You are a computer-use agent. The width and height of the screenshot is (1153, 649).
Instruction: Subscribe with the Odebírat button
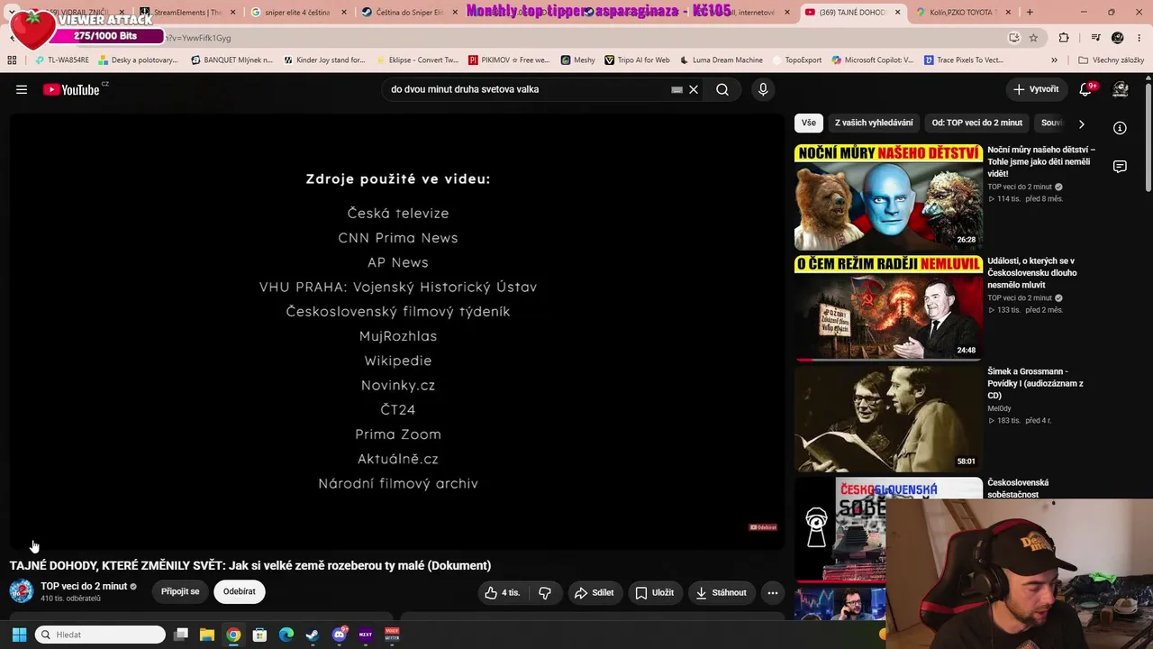click(x=240, y=591)
